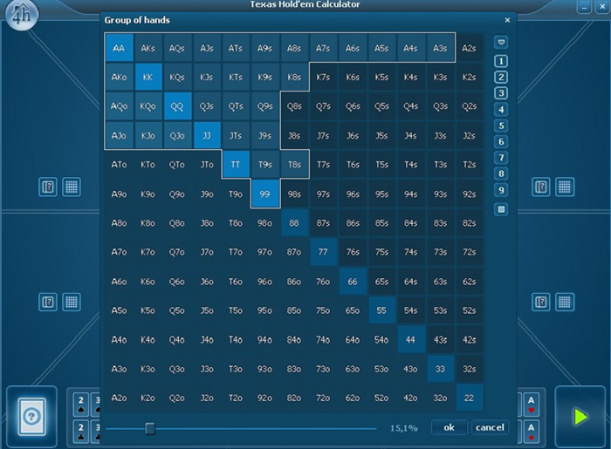This screenshot has height=449, width=611.
Task: Open hand grid icon for lower-left seat
Action: pyautogui.click(x=72, y=302)
